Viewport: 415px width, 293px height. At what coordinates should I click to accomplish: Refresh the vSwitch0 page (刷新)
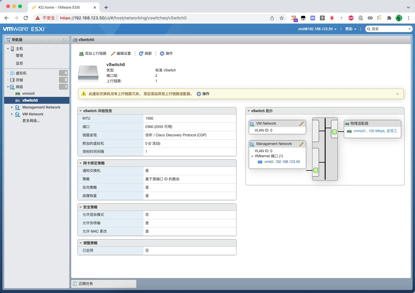click(145, 54)
